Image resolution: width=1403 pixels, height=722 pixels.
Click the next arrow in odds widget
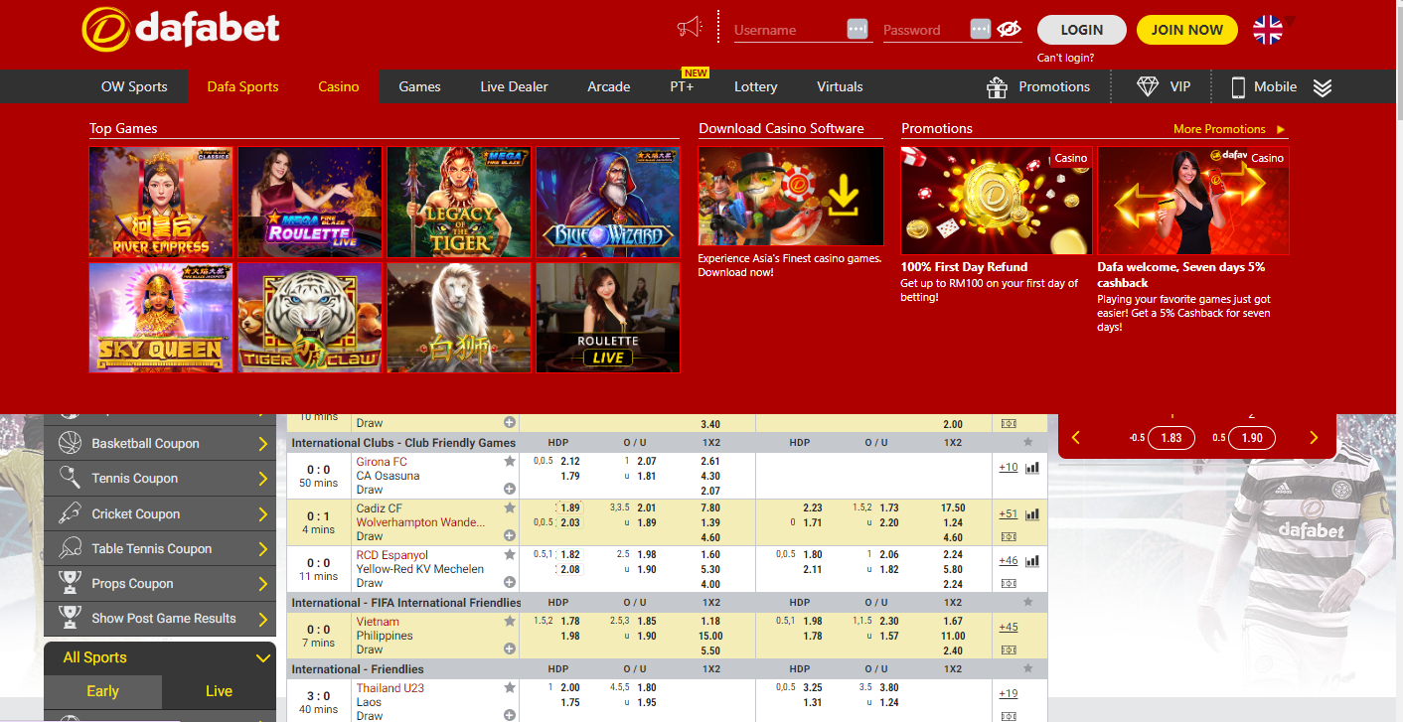[1314, 438]
